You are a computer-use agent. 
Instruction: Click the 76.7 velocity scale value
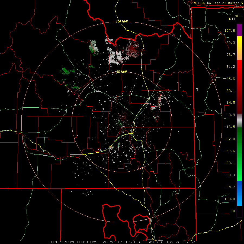[x=231, y=54]
